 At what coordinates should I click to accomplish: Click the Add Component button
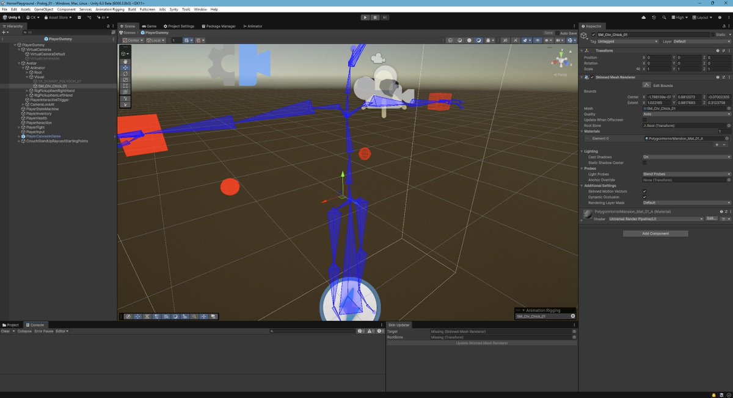click(x=655, y=233)
